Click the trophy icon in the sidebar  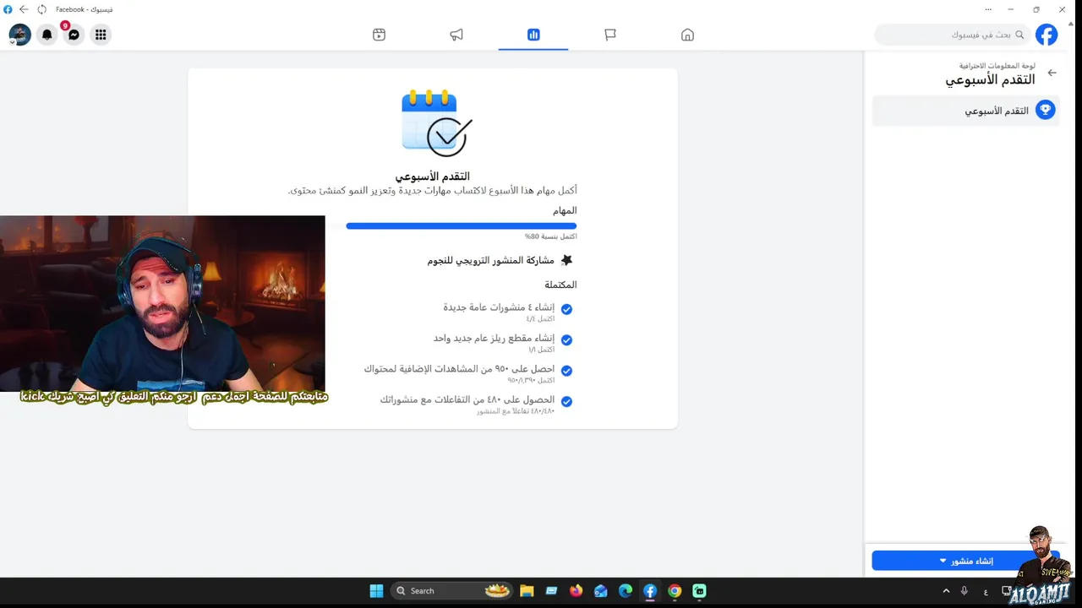1046,111
